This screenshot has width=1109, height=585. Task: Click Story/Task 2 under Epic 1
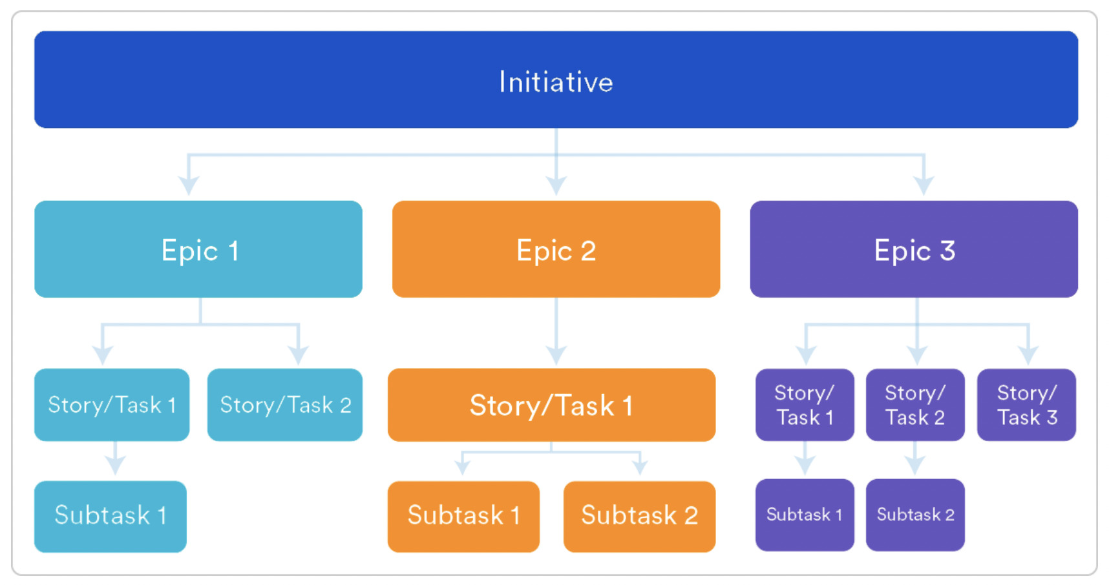(x=284, y=404)
